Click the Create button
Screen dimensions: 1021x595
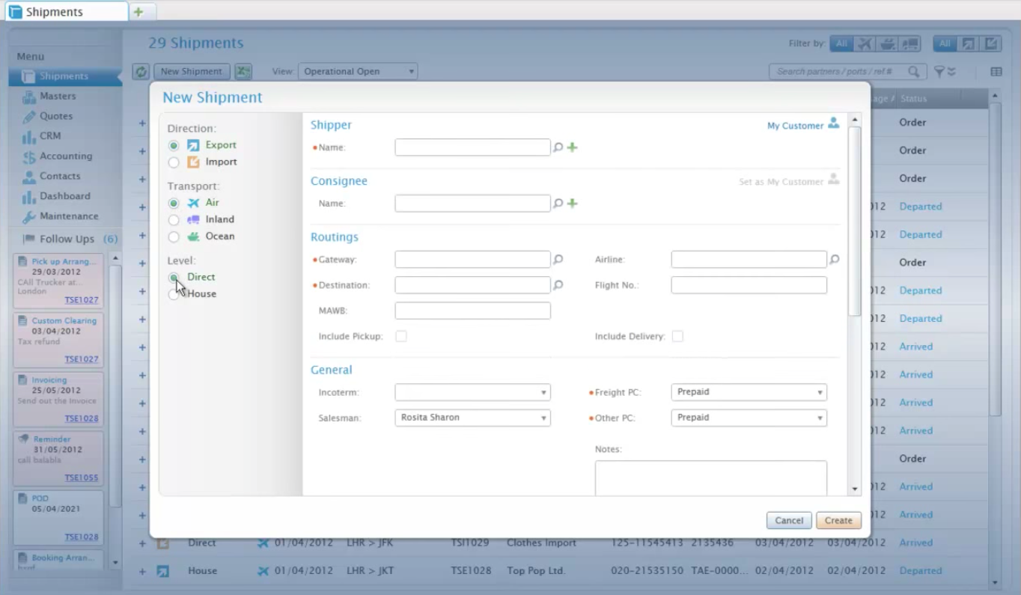tap(838, 520)
